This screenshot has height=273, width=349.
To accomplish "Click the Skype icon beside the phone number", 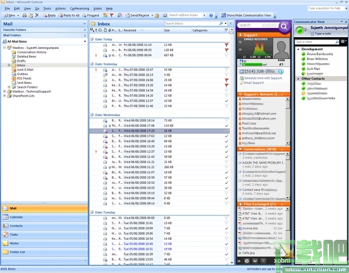I will 280,72.
